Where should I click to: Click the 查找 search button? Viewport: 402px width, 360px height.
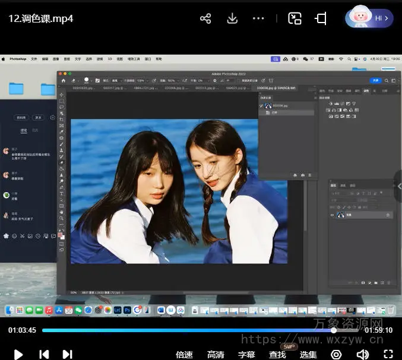pyautogui.click(x=277, y=355)
